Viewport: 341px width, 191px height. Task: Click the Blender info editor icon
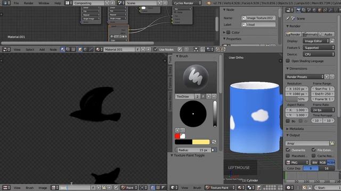[6, 3]
